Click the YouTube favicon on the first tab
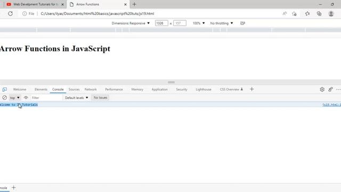This screenshot has height=192, width=341. click(9, 4)
